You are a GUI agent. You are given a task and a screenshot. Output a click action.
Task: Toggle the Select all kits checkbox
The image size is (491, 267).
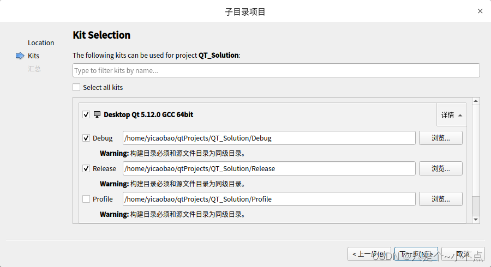click(x=77, y=87)
